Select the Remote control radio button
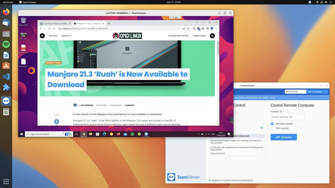 click(272, 124)
